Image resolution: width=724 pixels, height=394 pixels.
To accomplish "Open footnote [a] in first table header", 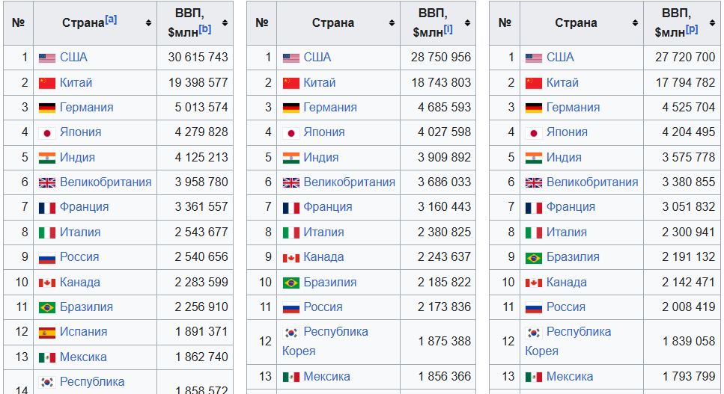I will [x=111, y=19].
